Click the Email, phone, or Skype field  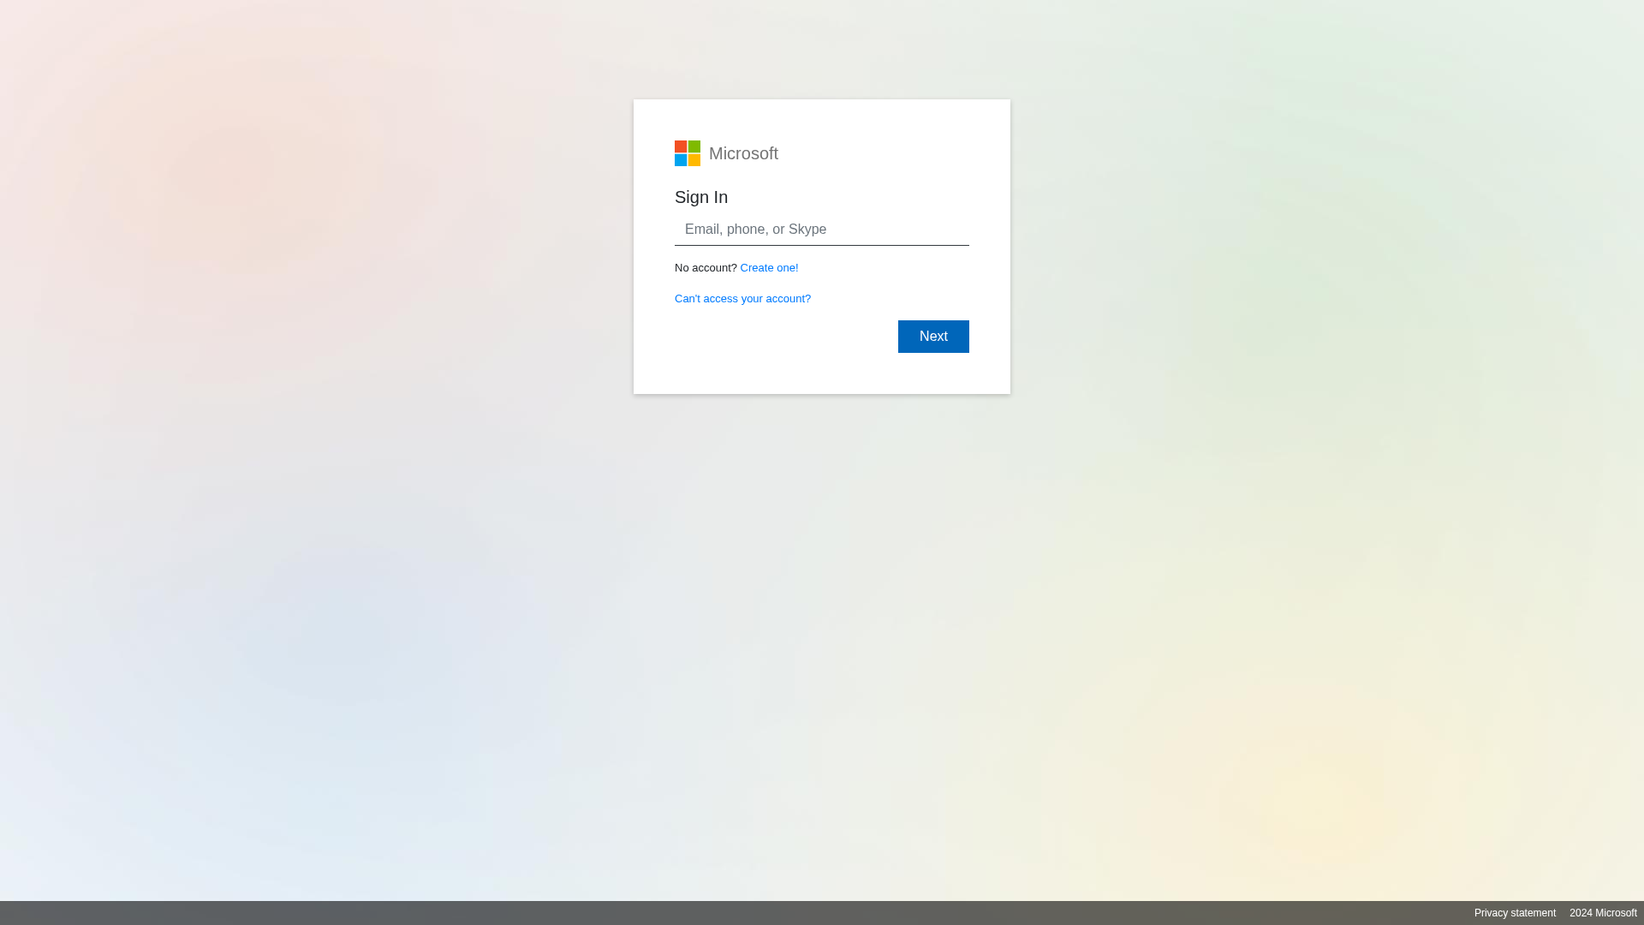click(x=822, y=230)
